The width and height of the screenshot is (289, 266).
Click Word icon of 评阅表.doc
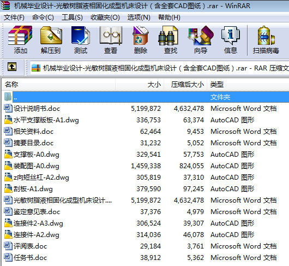click(8, 246)
